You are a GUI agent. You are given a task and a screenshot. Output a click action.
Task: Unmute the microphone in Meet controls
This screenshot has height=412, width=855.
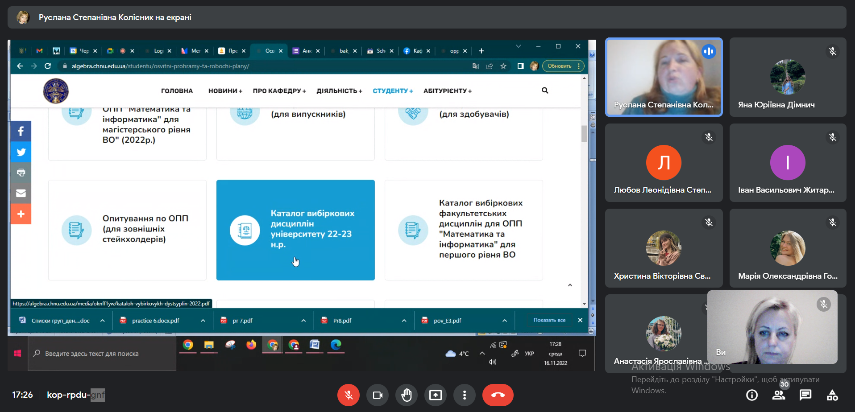[349, 395]
